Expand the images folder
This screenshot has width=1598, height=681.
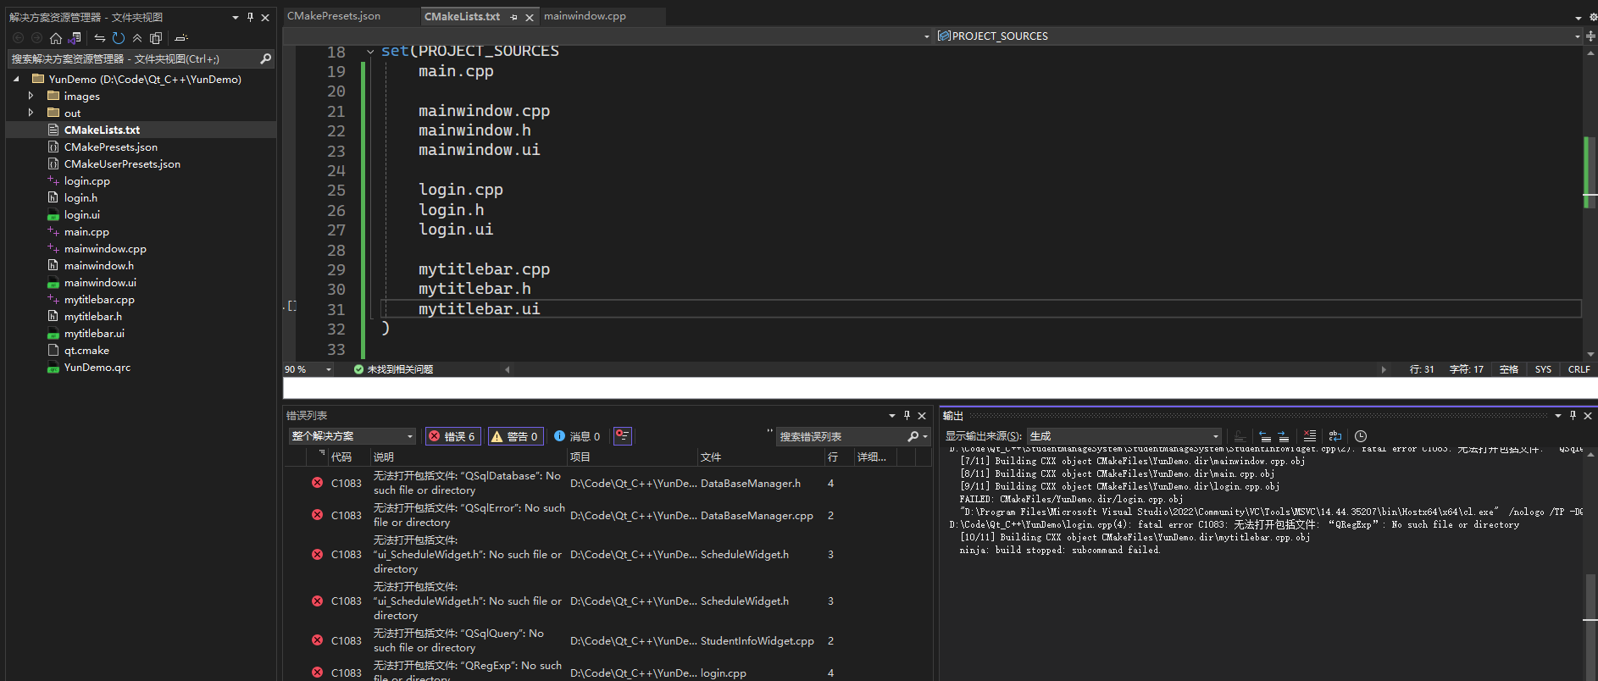(x=31, y=96)
